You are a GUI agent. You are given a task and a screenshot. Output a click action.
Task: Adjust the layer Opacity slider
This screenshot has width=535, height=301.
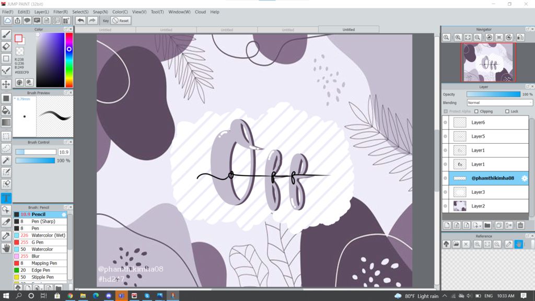(493, 94)
